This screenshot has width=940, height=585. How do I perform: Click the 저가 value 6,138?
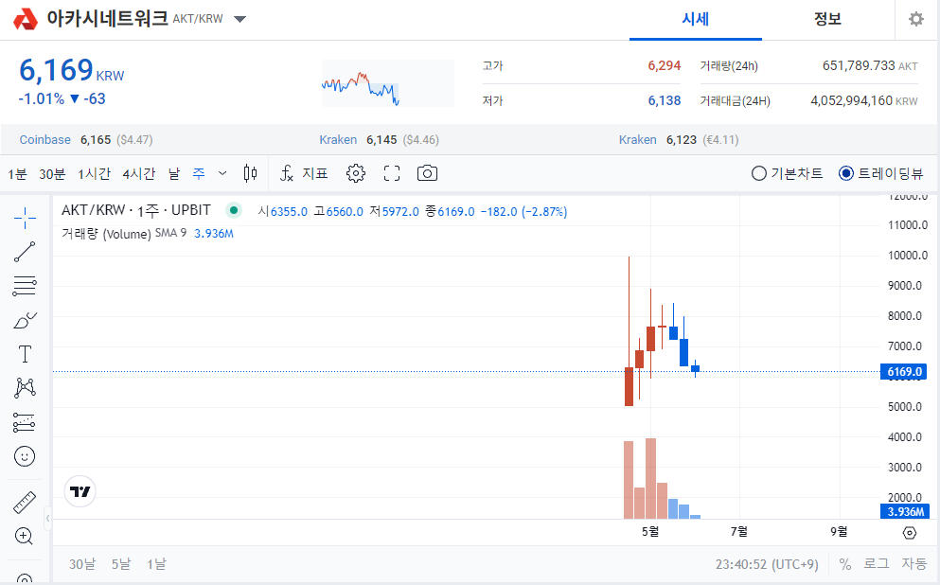pyautogui.click(x=665, y=100)
